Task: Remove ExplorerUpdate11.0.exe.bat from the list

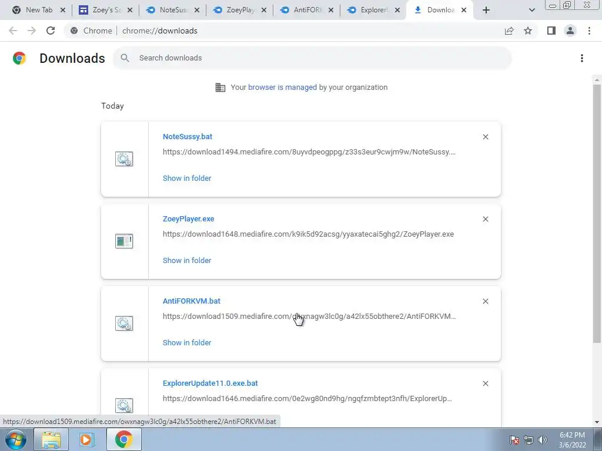Action: click(x=485, y=383)
